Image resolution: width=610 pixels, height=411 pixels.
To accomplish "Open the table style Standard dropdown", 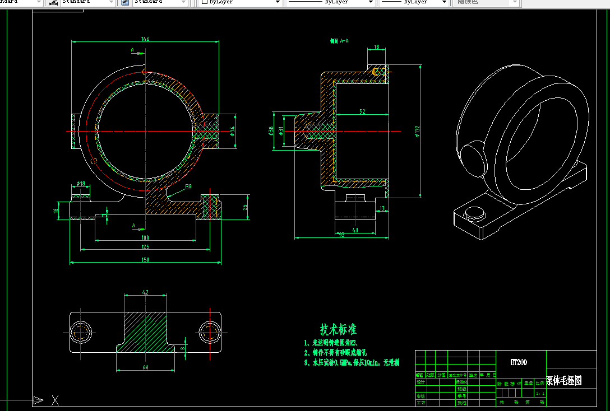I will pyautogui.click(x=160, y=2).
